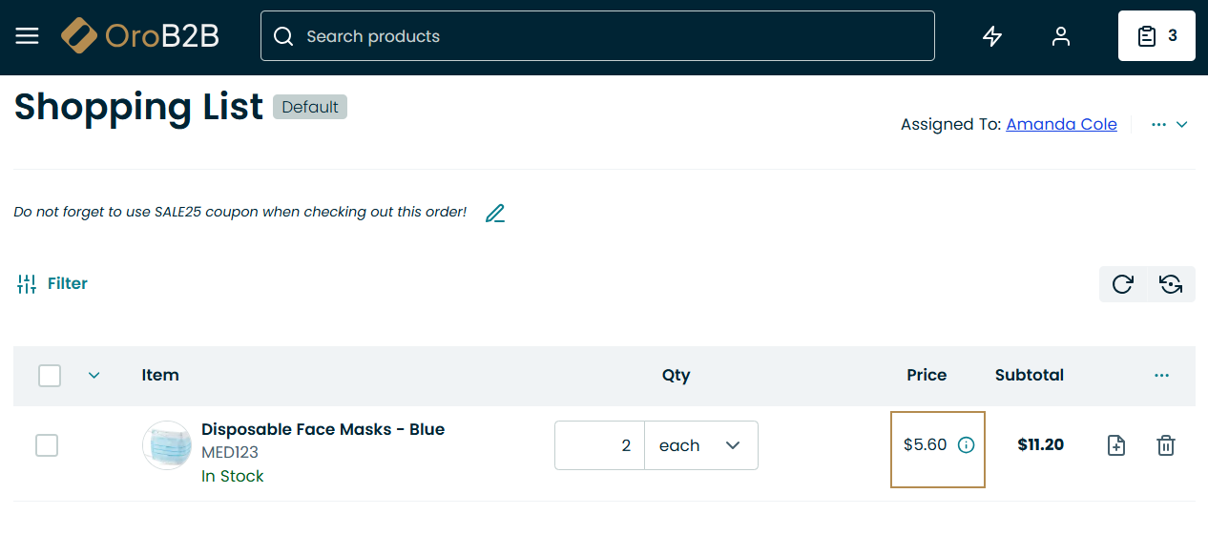Viewport: 1208px width, 535px height.
Task: Open the Filter panel
Action: pos(52,284)
